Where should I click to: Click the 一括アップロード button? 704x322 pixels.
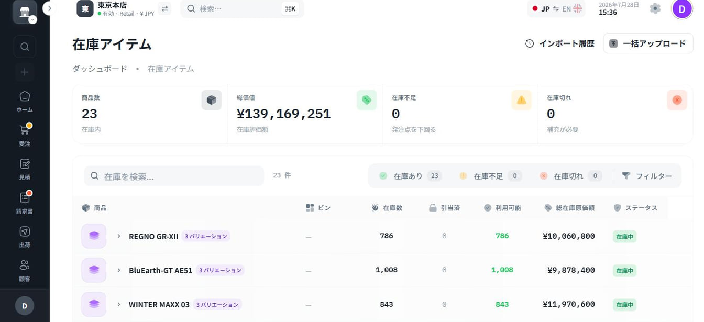(648, 43)
